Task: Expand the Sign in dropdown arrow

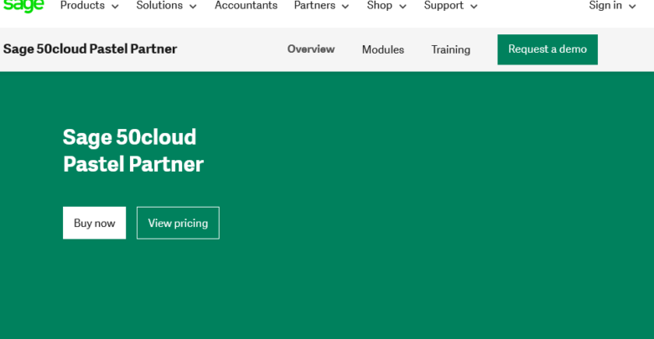Action: click(632, 7)
